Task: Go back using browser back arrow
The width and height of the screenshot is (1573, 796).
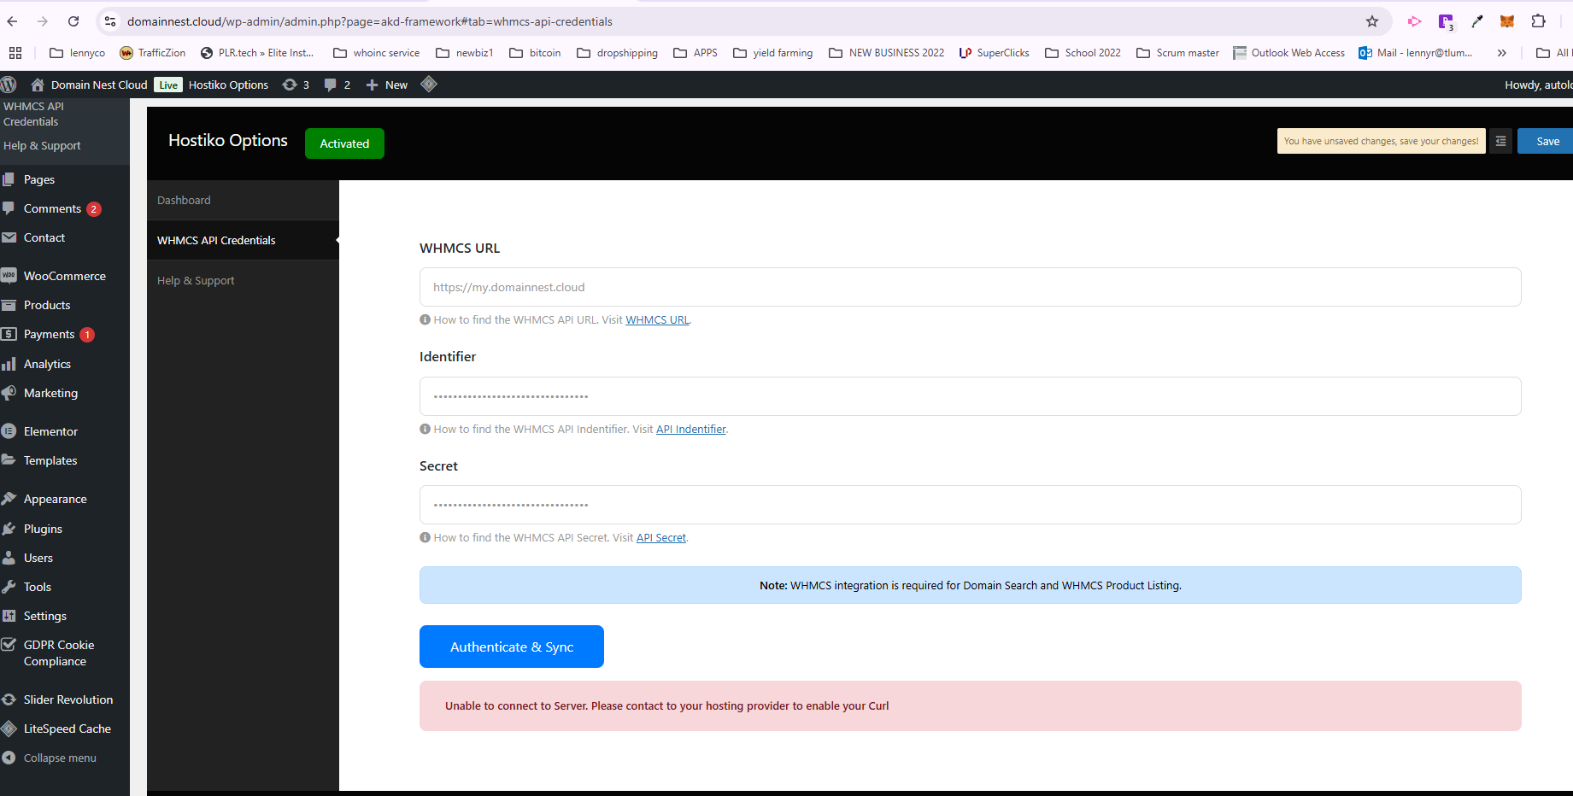Action: pos(12,21)
